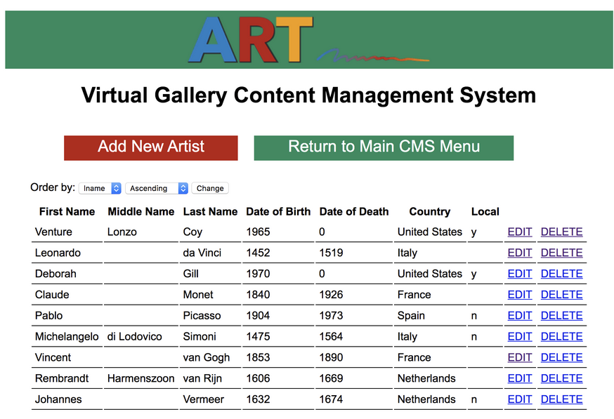Delete the Venture Coy record
614x419 pixels.
coord(561,232)
